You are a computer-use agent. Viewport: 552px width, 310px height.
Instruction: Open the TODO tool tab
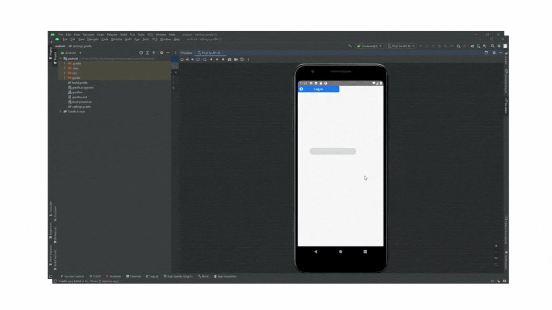click(x=95, y=276)
